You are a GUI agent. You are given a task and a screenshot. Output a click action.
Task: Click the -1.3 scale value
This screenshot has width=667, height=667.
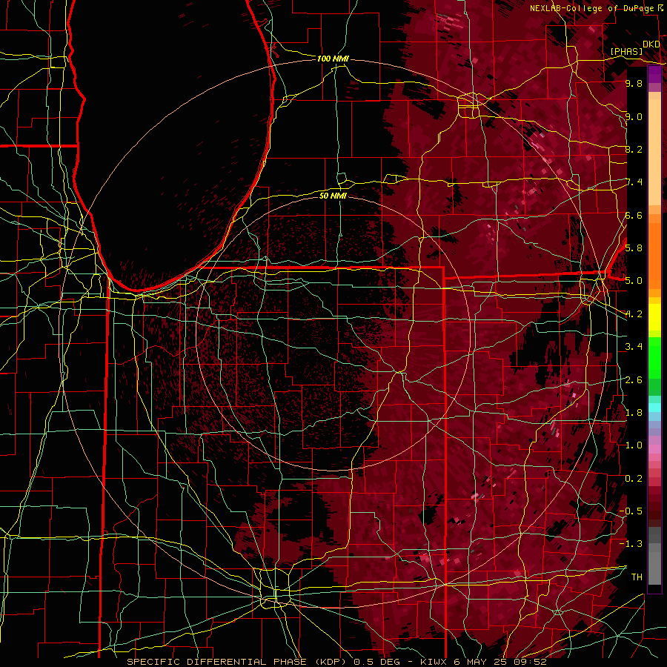click(631, 544)
